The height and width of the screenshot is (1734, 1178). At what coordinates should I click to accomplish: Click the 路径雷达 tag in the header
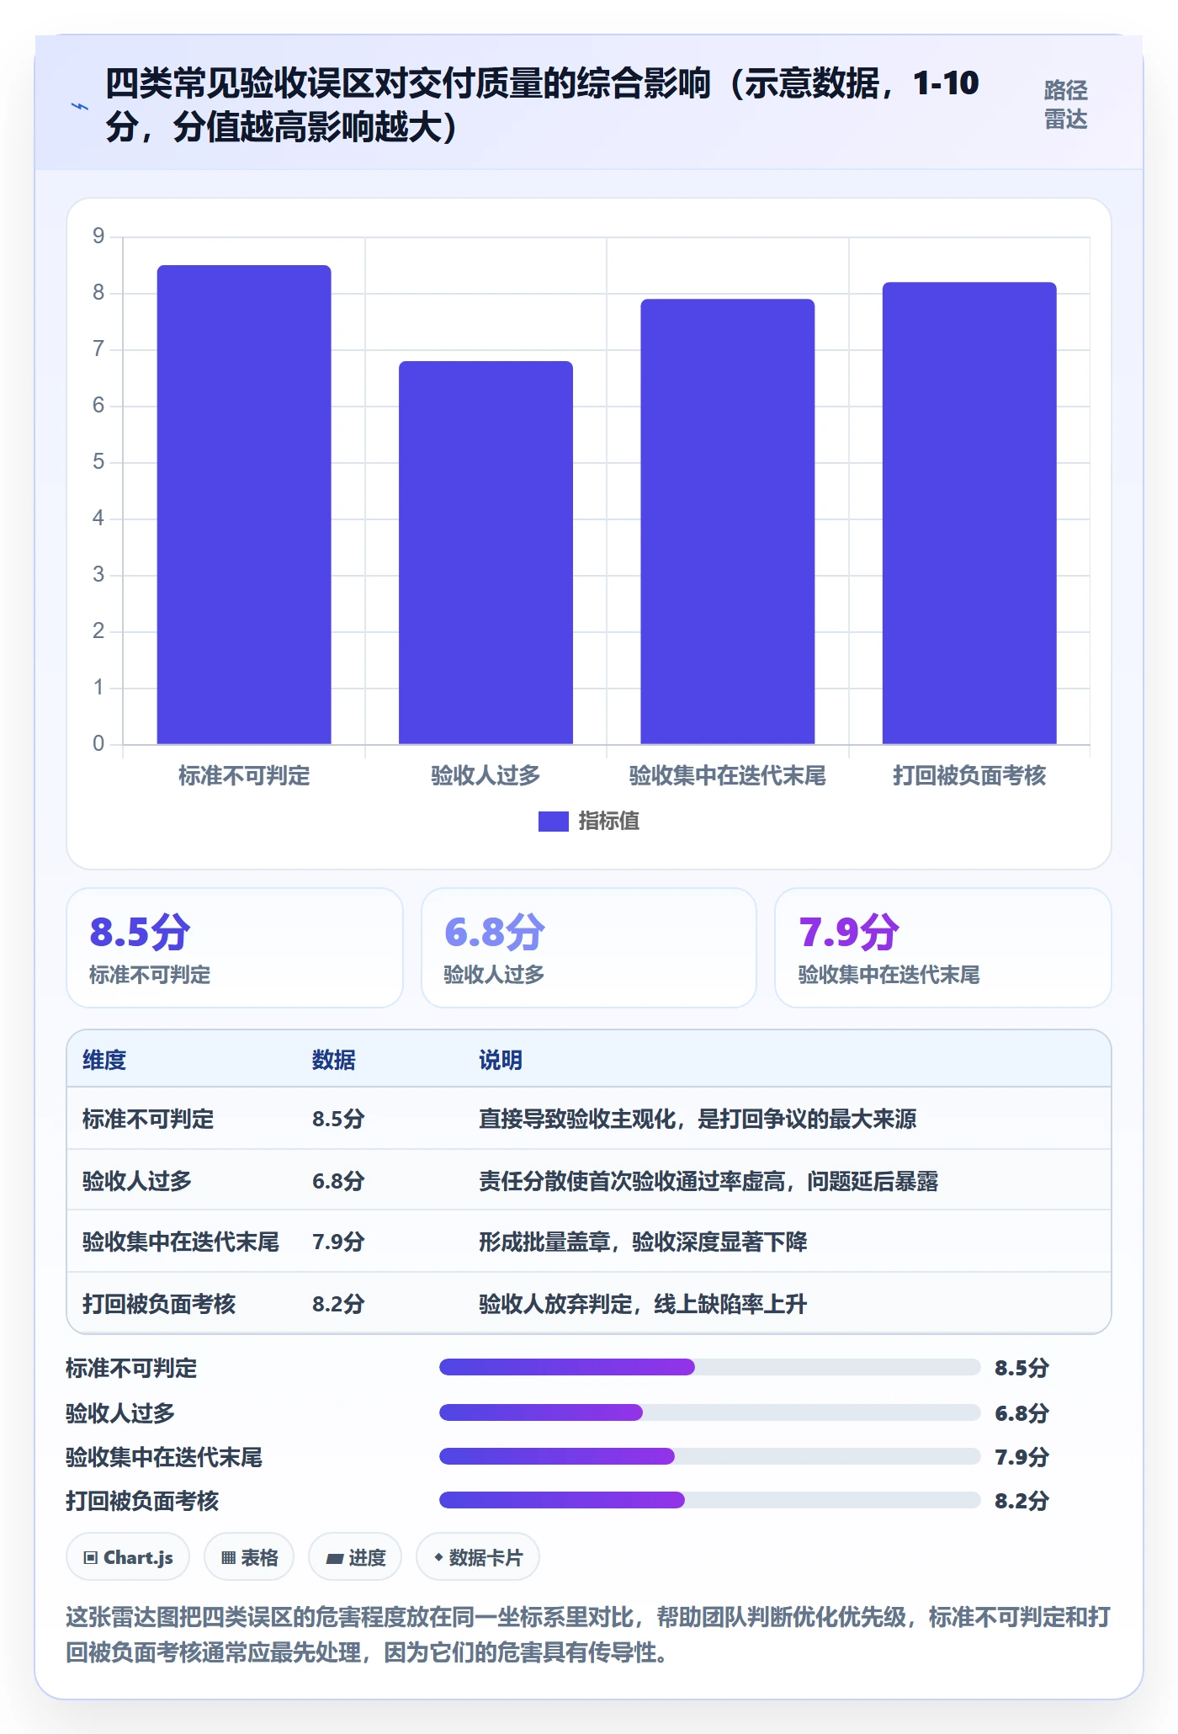click(x=1065, y=105)
